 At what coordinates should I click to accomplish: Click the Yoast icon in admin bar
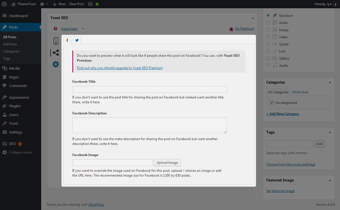[x=90, y=4]
